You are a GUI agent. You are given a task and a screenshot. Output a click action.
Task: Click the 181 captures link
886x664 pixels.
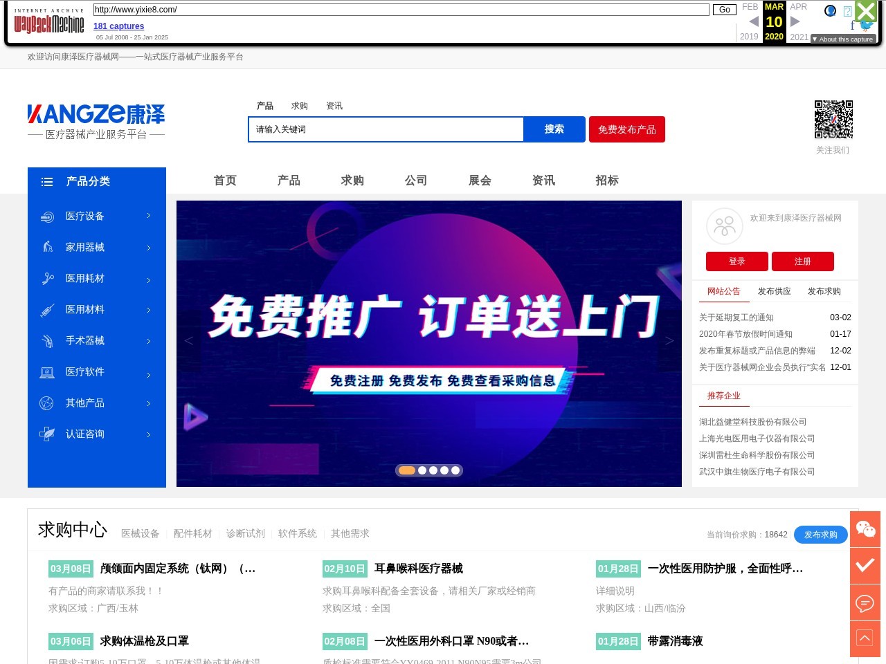[x=118, y=26]
